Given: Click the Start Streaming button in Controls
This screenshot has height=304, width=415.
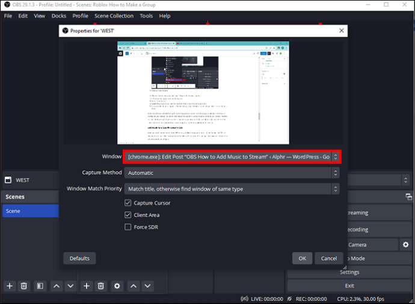Looking at the screenshot, I should [380, 212].
